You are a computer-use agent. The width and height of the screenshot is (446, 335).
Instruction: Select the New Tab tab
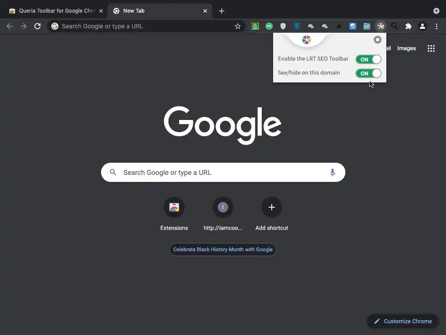160,11
